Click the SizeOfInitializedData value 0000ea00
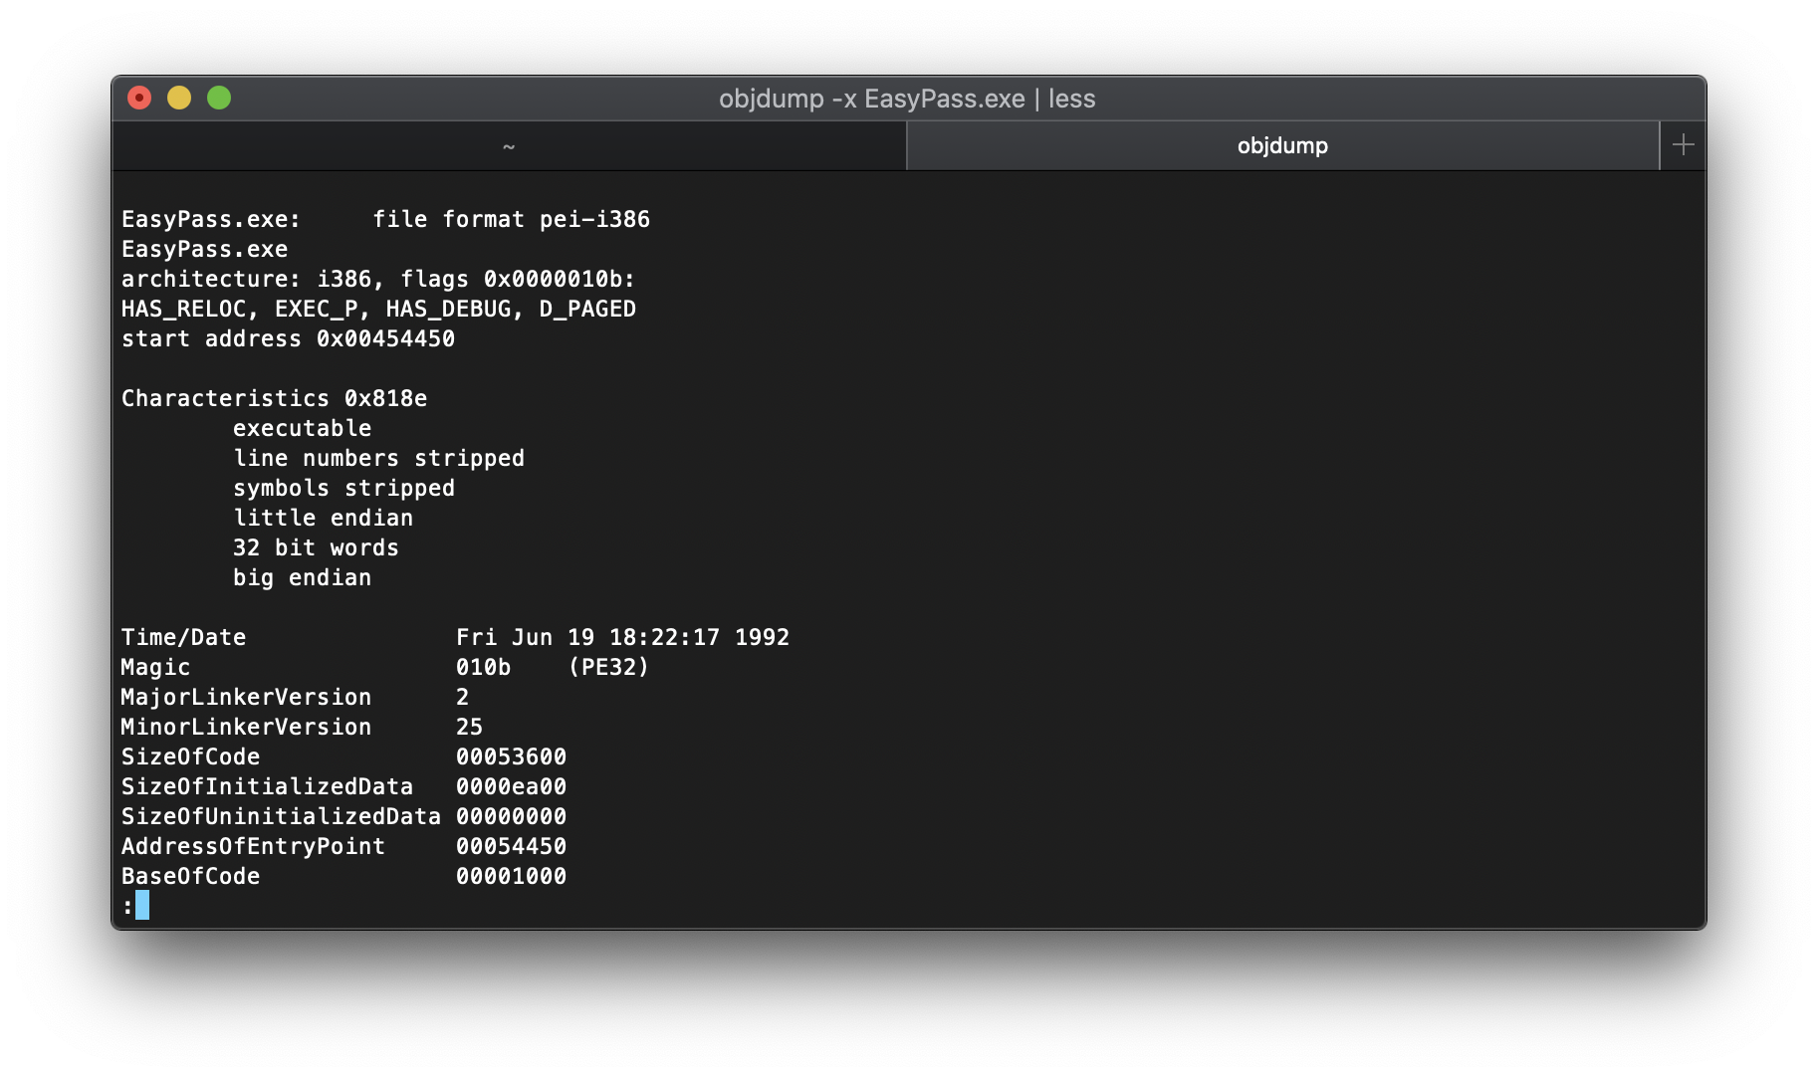This screenshot has height=1077, width=1818. coord(511,786)
